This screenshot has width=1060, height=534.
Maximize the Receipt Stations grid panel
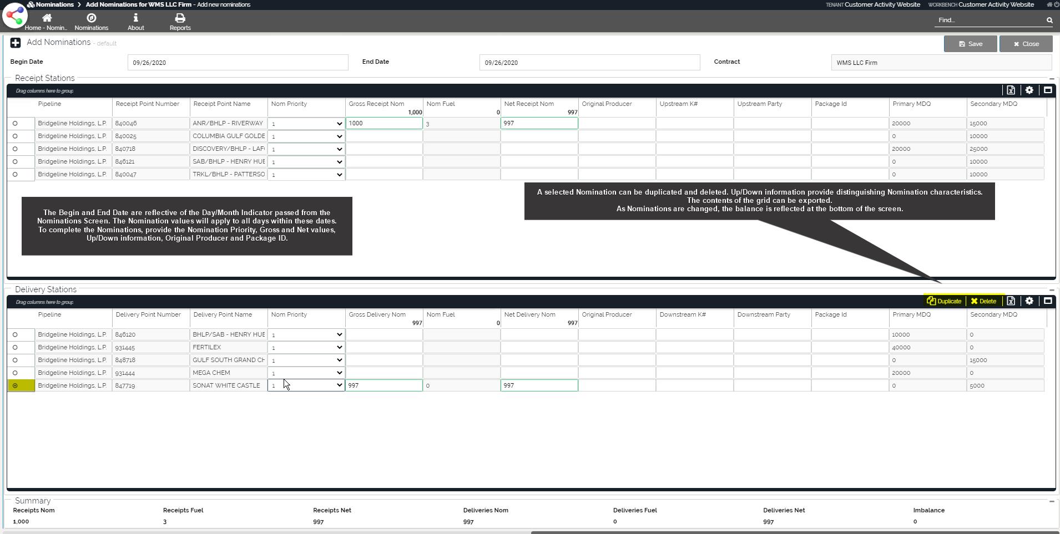click(1047, 90)
